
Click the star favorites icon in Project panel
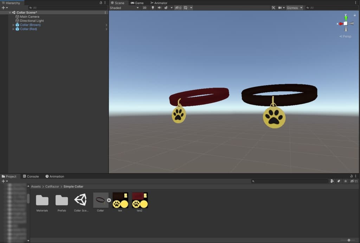(346, 181)
